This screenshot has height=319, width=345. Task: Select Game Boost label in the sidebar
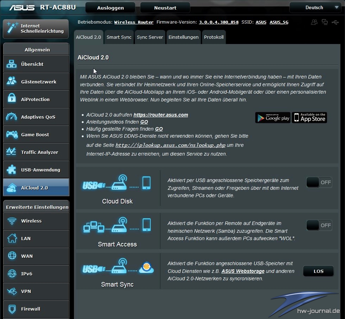pyautogui.click(x=35, y=135)
